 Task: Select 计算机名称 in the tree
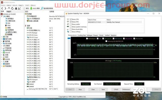[x=11, y=21]
